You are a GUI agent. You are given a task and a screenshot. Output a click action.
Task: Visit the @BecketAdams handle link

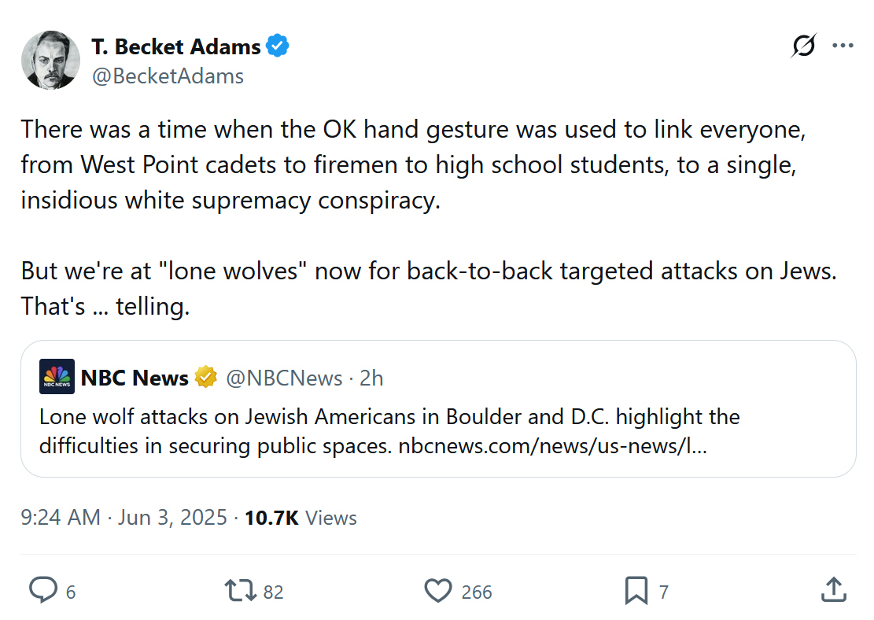[x=168, y=76]
